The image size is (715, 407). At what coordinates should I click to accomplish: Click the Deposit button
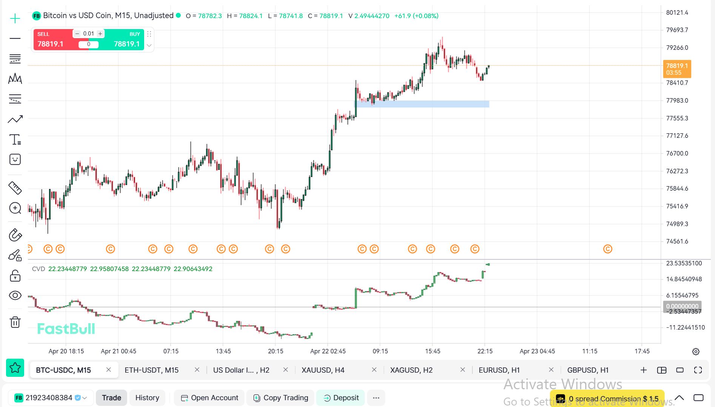click(x=341, y=398)
